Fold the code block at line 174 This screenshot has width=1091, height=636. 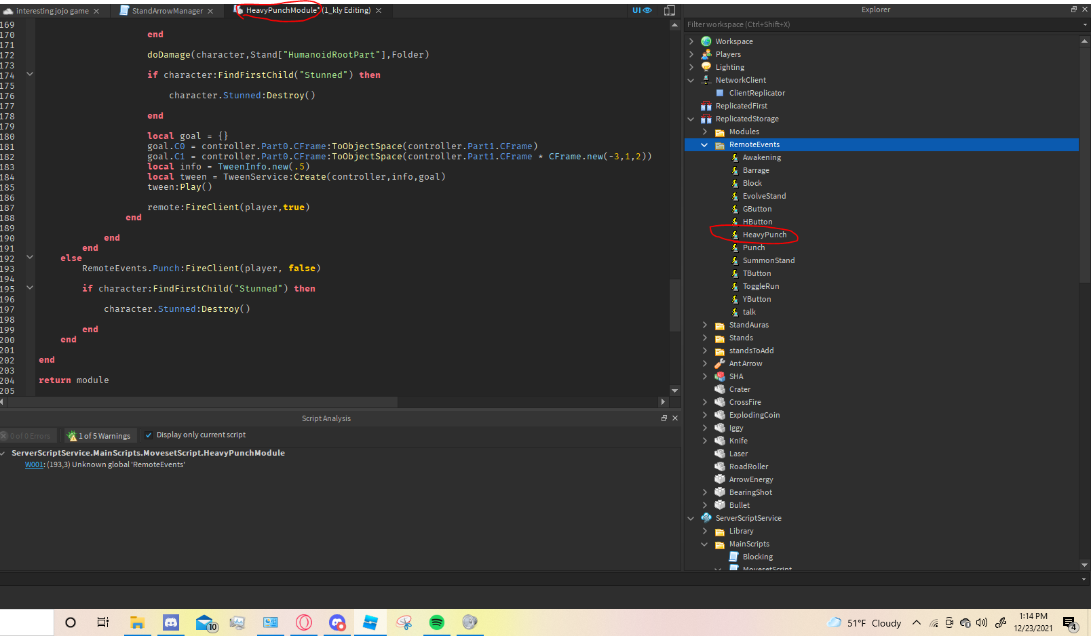click(x=30, y=74)
